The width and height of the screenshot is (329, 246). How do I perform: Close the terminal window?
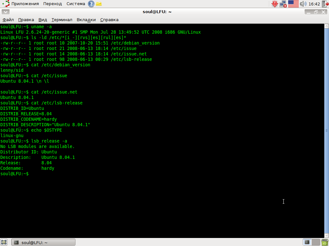[x=323, y=12]
